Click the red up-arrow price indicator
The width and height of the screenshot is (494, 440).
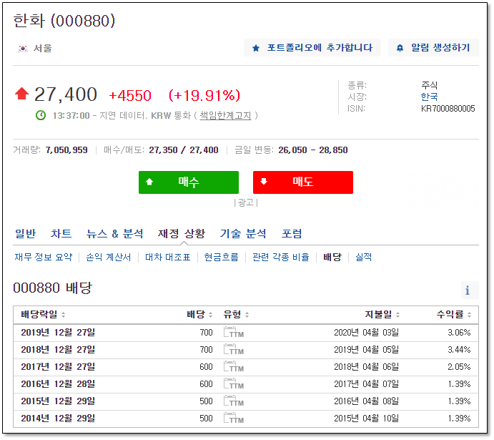tap(21, 94)
